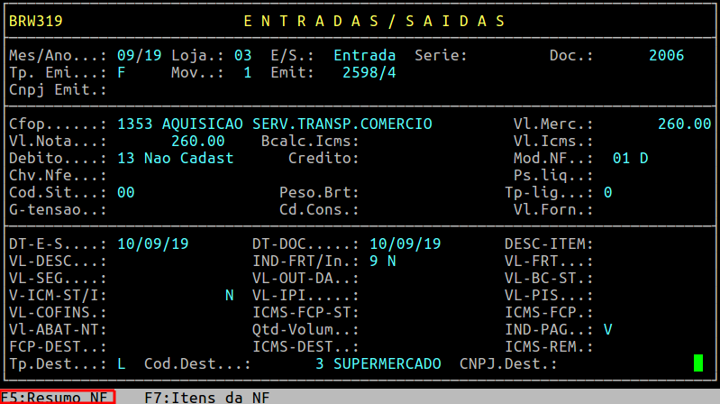Screen dimensions: 720x404
Task: Click the Loja field value 03
Action: click(x=242, y=55)
